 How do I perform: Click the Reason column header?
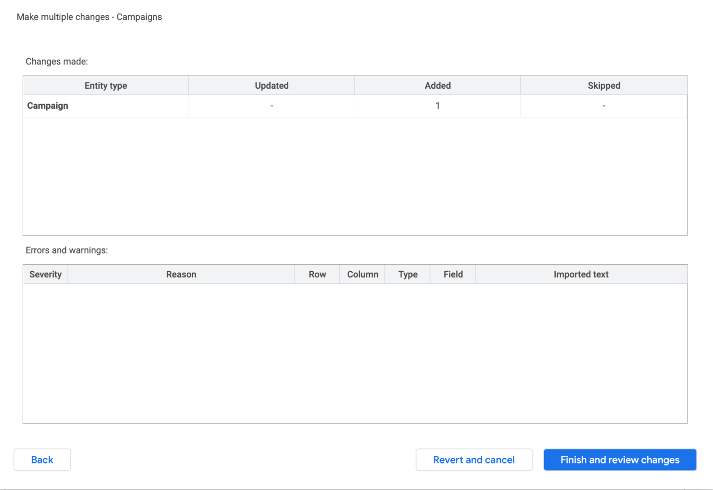click(x=181, y=274)
